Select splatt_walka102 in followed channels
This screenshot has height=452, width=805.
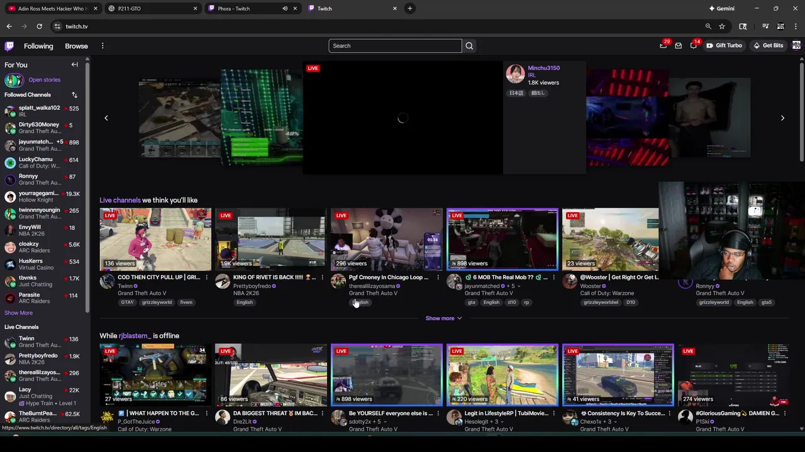click(x=43, y=111)
